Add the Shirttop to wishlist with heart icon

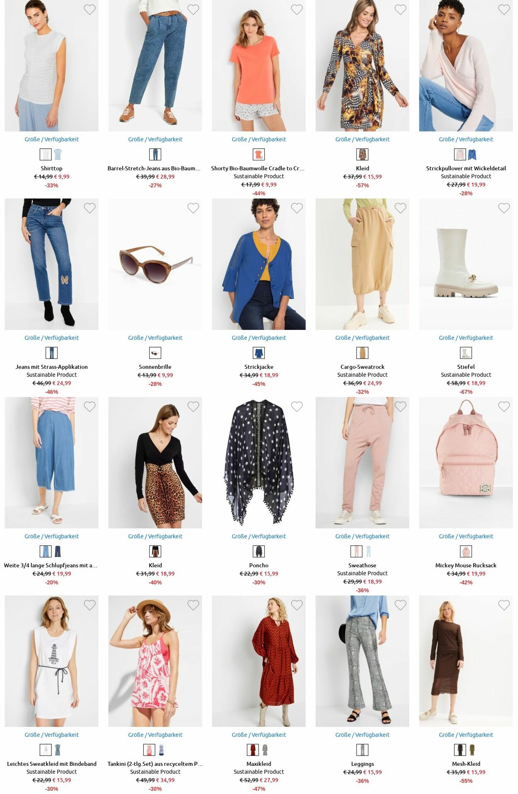click(x=90, y=10)
